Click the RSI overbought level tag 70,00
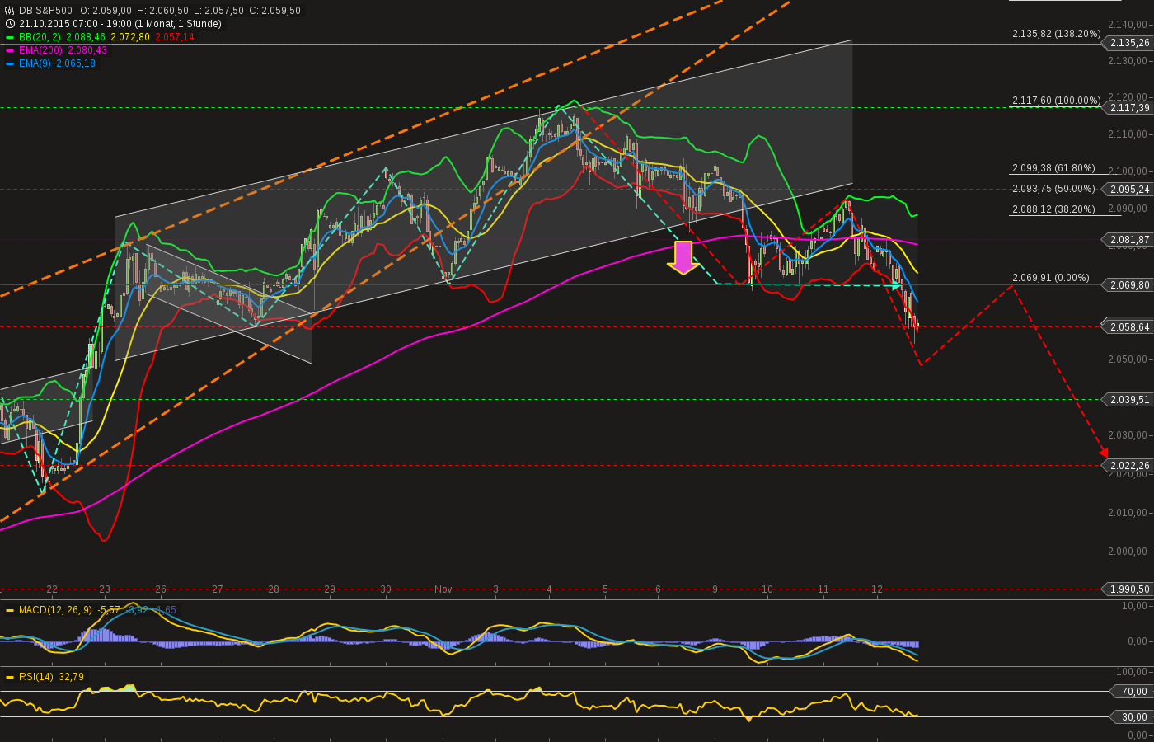 [1133, 692]
